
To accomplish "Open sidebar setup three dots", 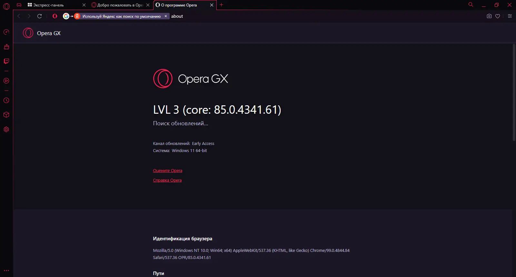I will 6,271.
